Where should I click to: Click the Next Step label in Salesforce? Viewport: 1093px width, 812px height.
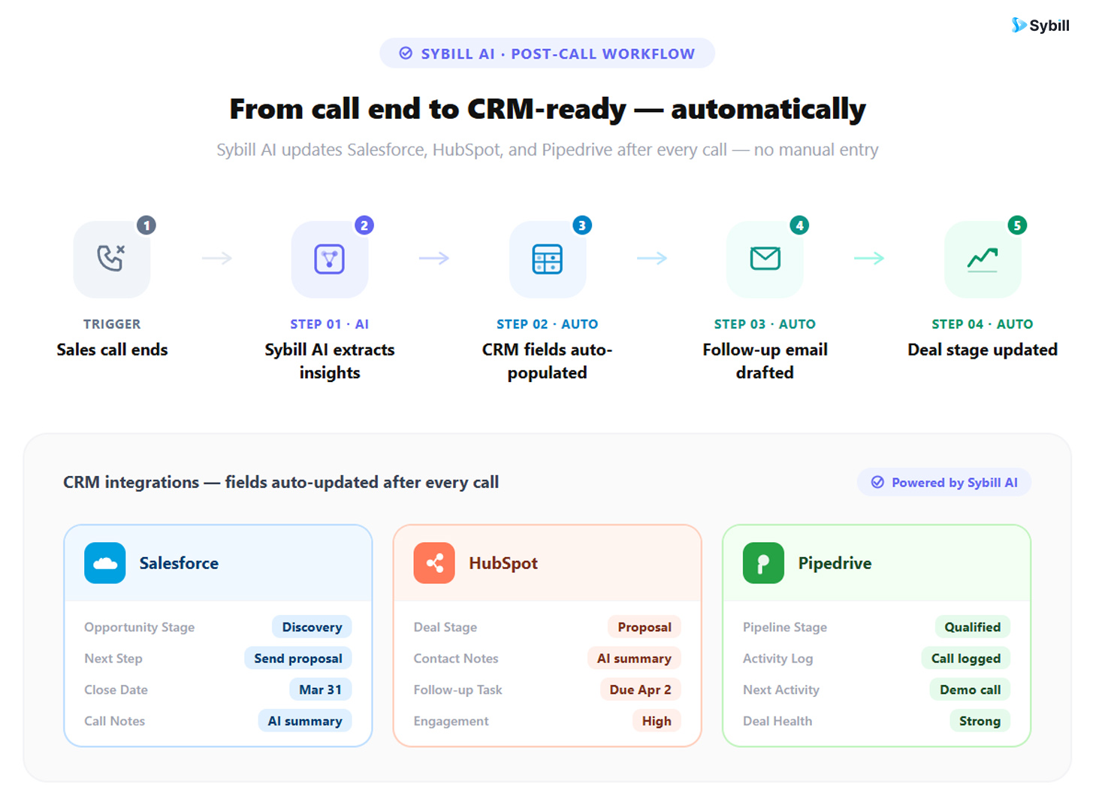[113, 659]
